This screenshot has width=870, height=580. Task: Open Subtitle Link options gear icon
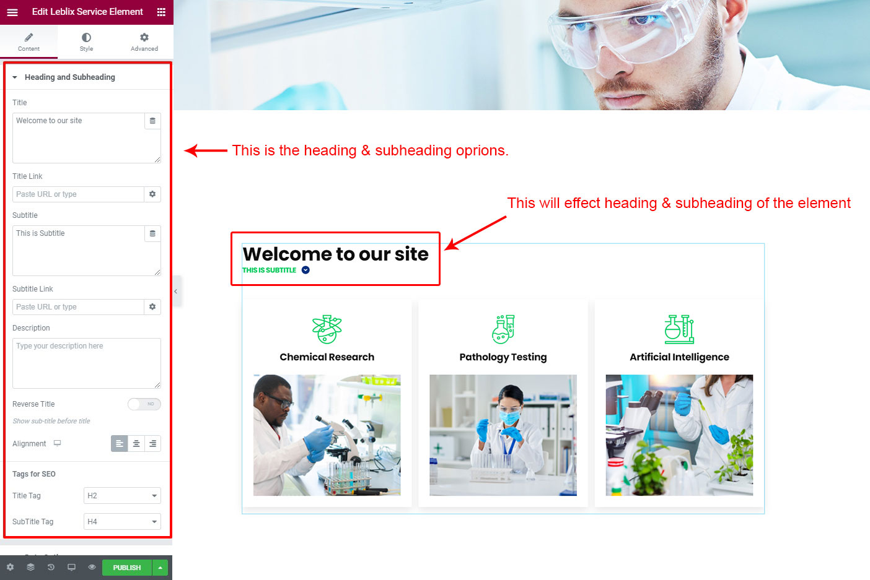[x=152, y=307]
